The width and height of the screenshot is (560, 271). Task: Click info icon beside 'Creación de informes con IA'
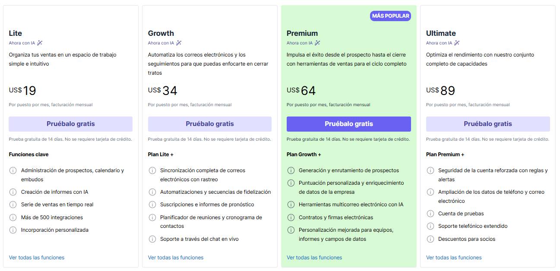13,192
